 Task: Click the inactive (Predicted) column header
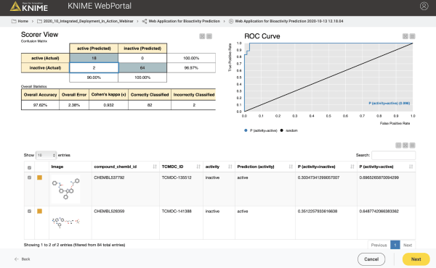click(142, 49)
